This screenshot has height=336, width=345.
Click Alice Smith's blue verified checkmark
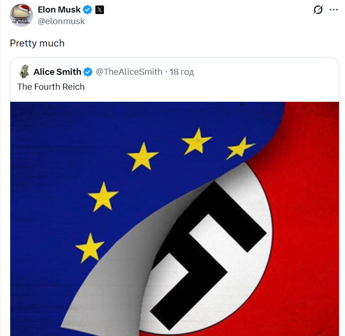click(x=88, y=72)
